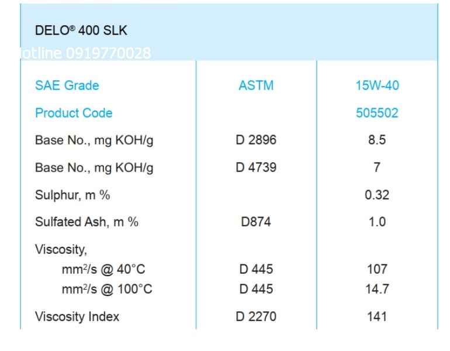Select the 0.32 sulphur value
The width and height of the screenshot is (450, 351).
click(x=377, y=195)
